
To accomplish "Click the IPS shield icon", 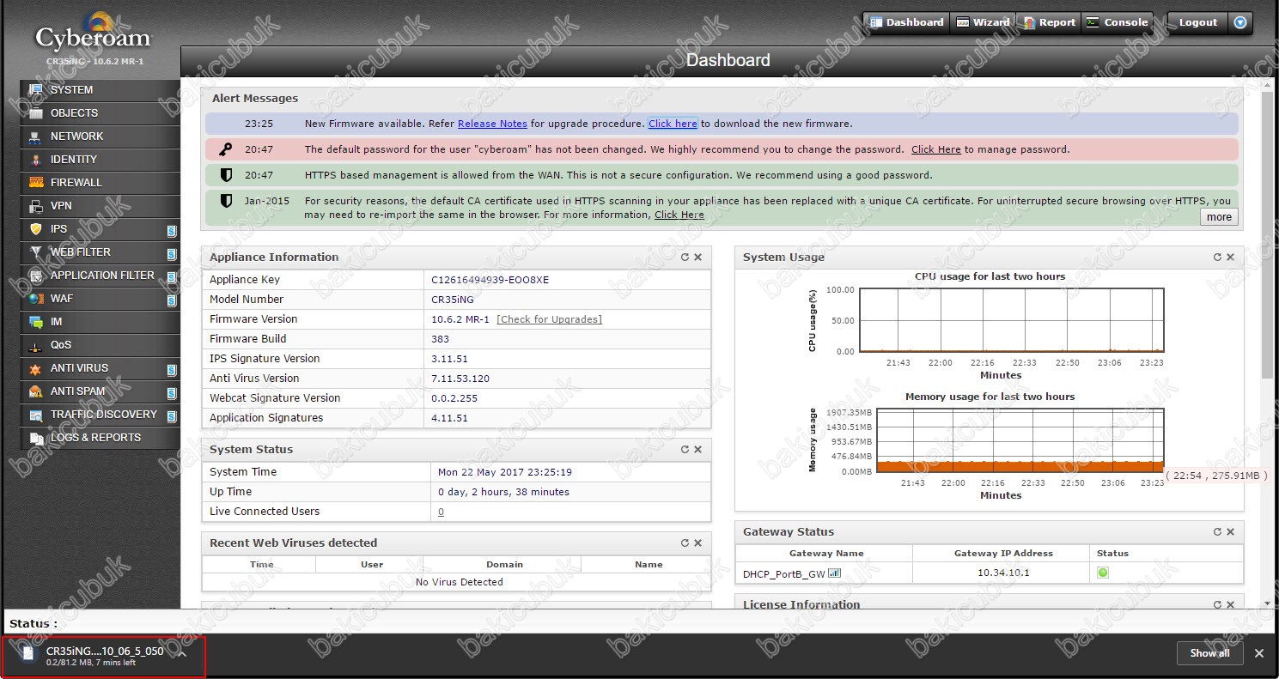I will coord(35,229).
